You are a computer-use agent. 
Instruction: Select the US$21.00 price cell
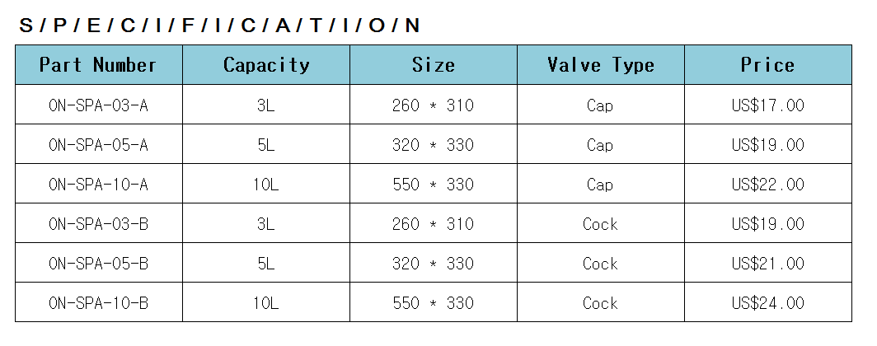pos(767,264)
